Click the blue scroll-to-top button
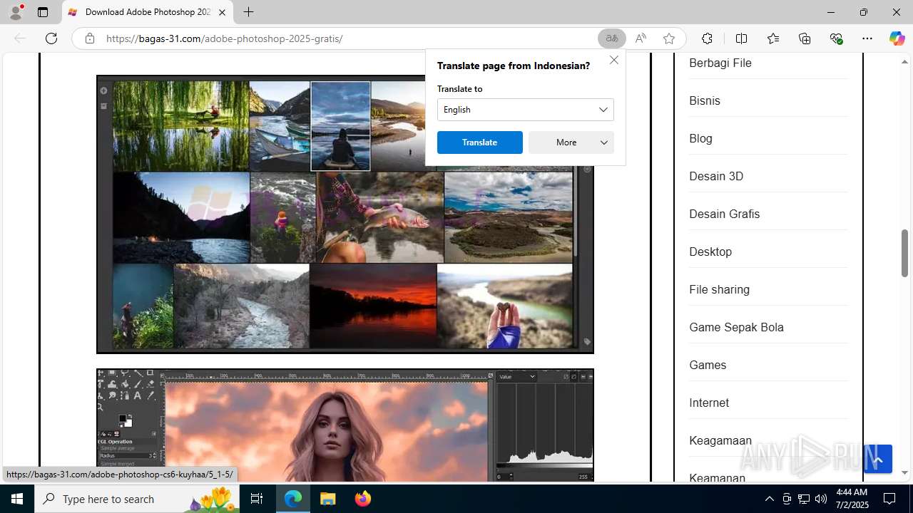Screen dimensions: 913x513 pos(878,460)
